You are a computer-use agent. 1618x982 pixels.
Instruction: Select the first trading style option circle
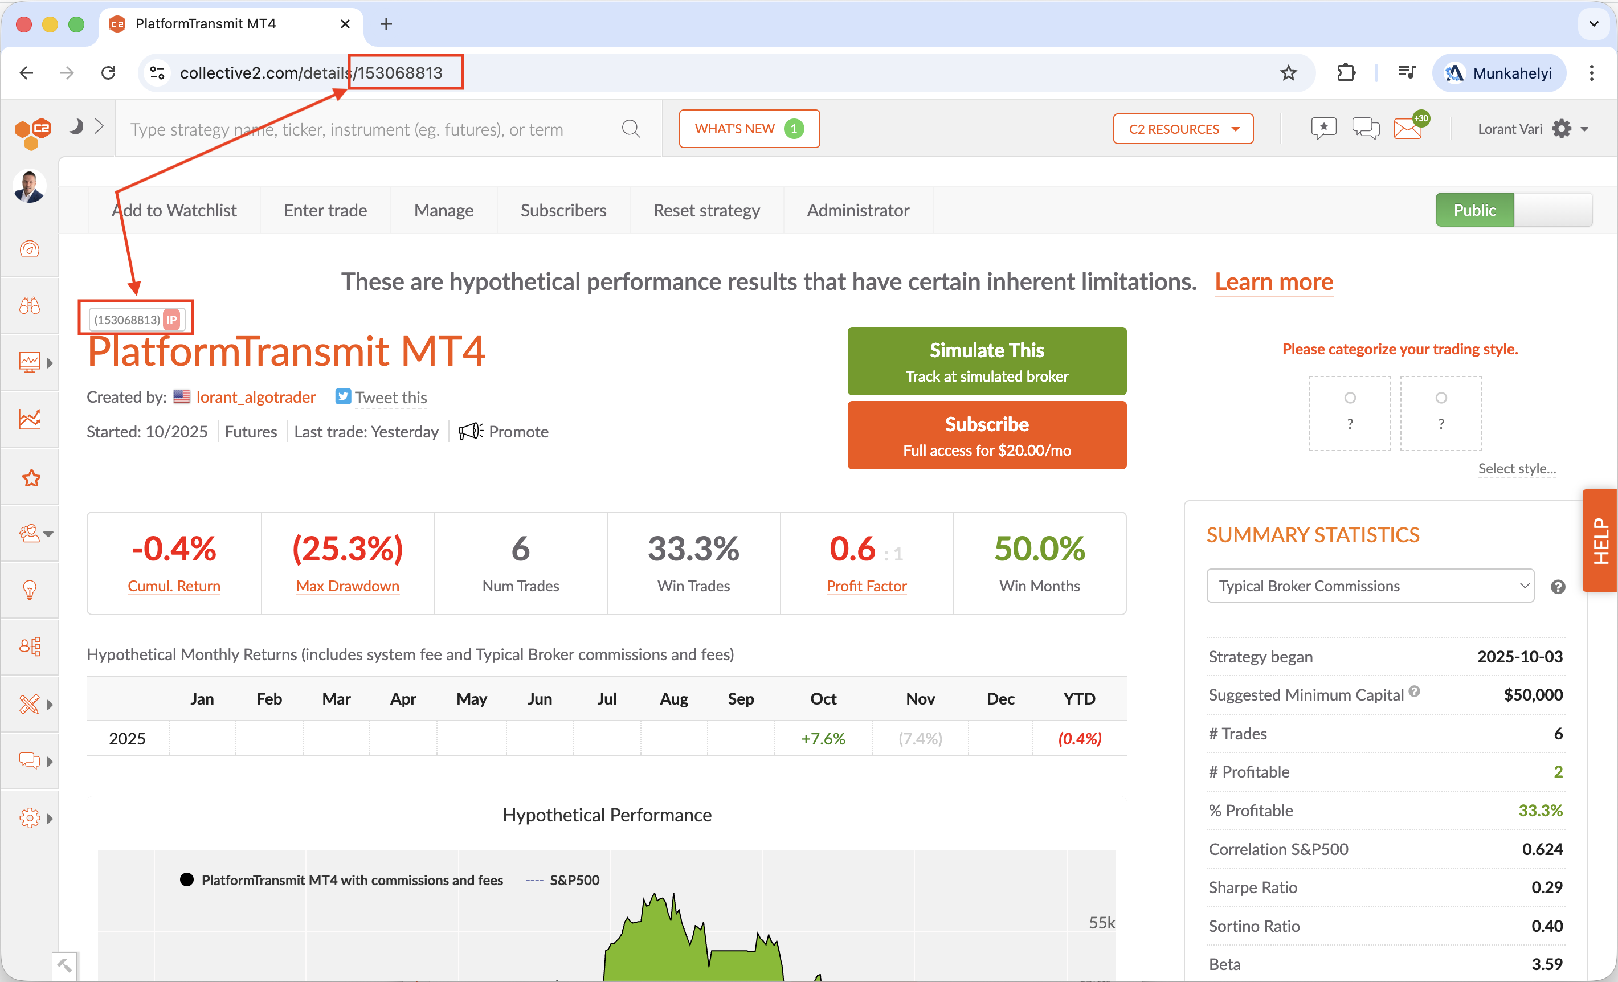tap(1350, 398)
